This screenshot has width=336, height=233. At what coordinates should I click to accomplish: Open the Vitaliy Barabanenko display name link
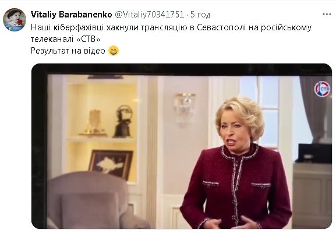(x=72, y=15)
